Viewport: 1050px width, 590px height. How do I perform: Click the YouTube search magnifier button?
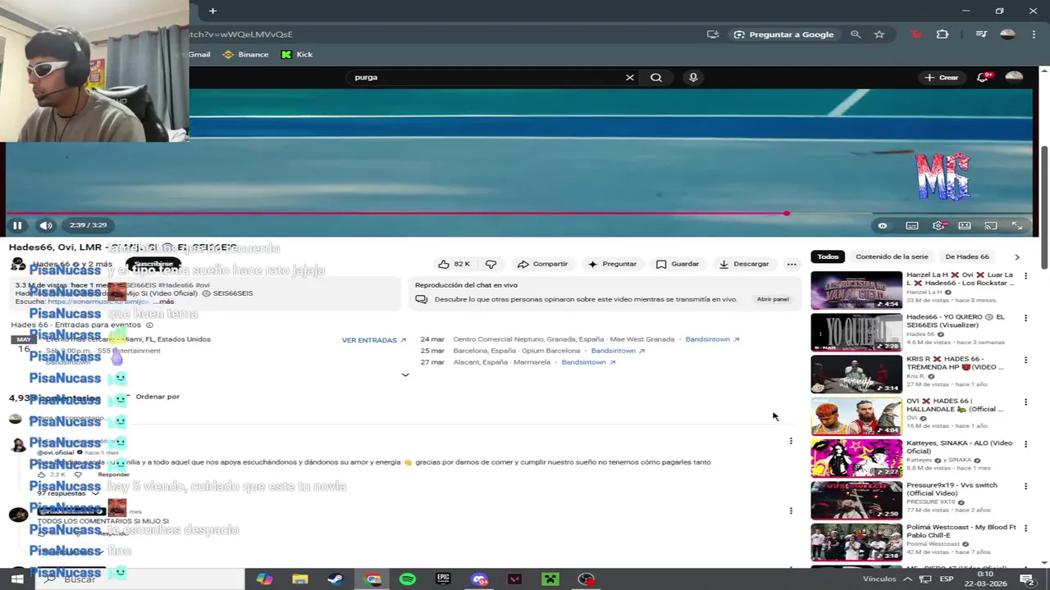coord(656,77)
